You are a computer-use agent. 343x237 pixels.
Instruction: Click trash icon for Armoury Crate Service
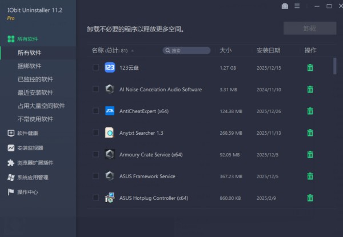tap(310, 155)
